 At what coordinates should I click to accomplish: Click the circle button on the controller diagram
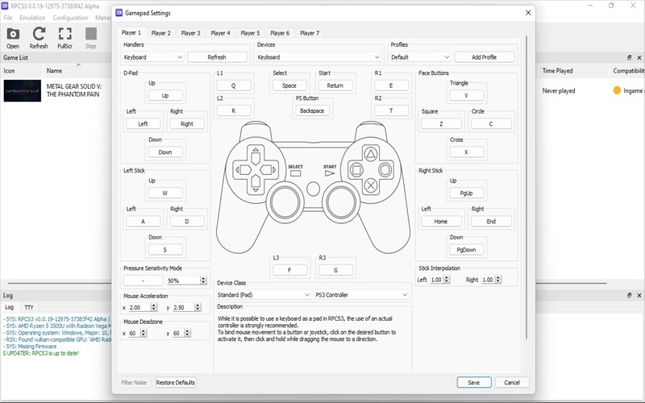[385, 170]
